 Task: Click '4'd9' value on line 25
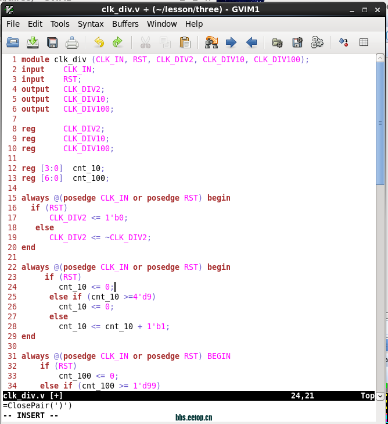coord(142,297)
